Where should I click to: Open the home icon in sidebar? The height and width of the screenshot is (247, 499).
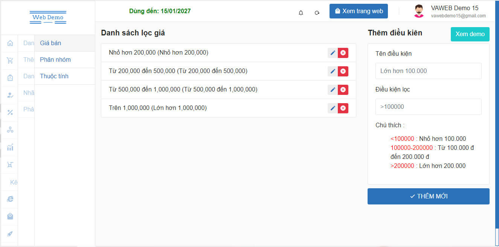[10, 43]
